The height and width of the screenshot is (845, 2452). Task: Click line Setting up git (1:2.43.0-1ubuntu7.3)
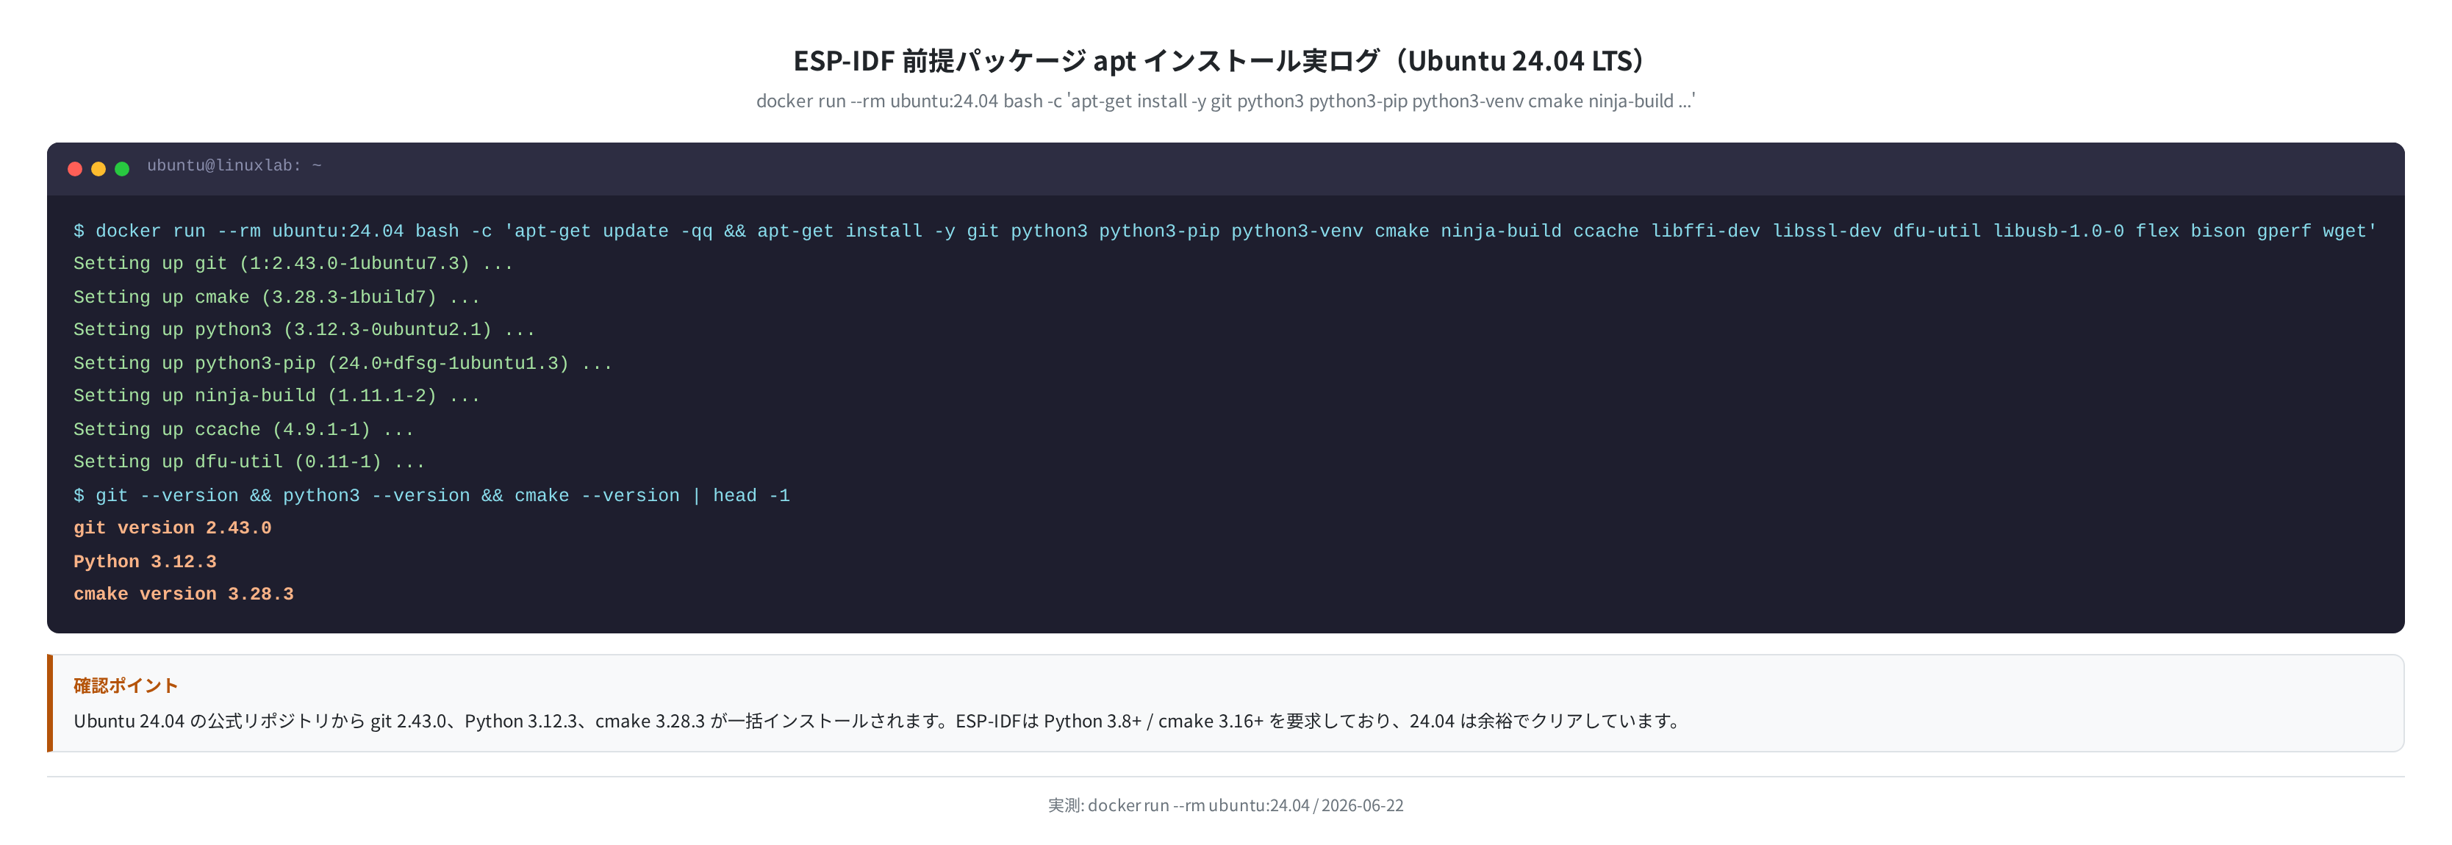pyautogui.click(x=293, y=264)
